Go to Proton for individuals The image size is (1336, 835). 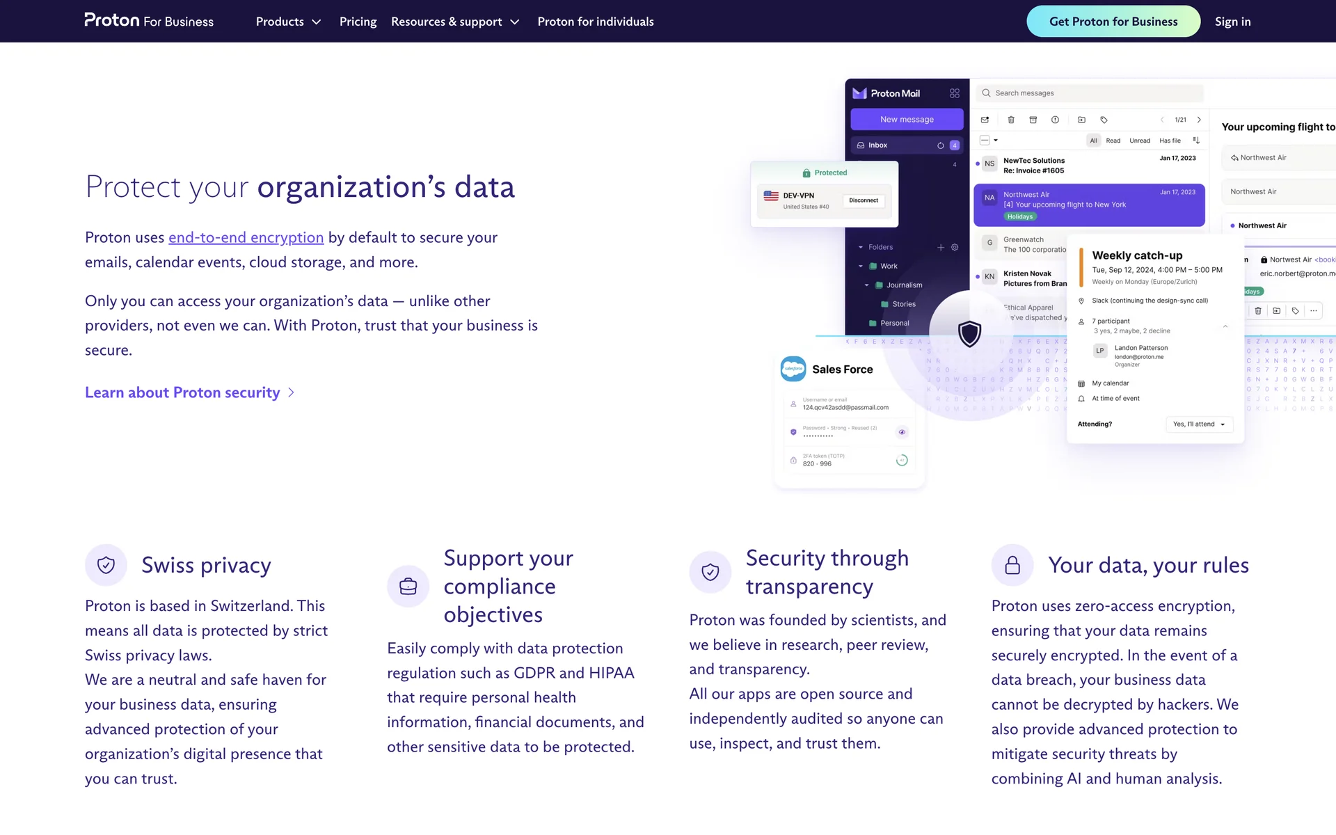pos(595,22)
